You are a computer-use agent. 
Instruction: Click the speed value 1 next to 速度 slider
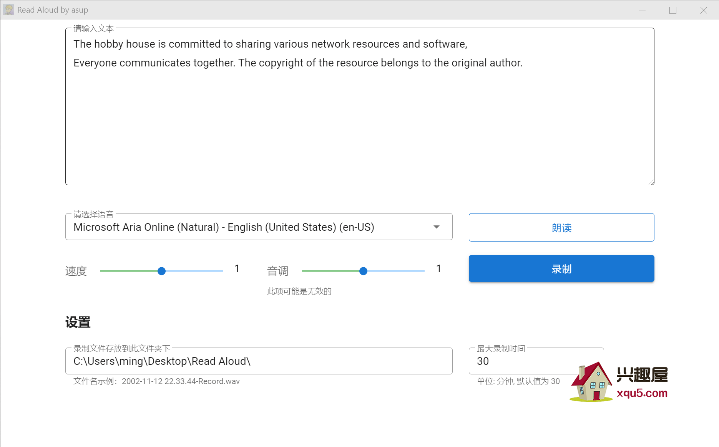237,269
